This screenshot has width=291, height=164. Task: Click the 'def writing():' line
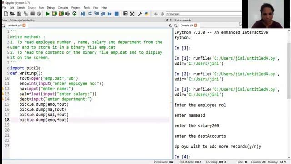point(26,73)
